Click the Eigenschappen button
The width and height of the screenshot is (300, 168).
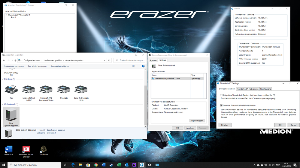197,121
